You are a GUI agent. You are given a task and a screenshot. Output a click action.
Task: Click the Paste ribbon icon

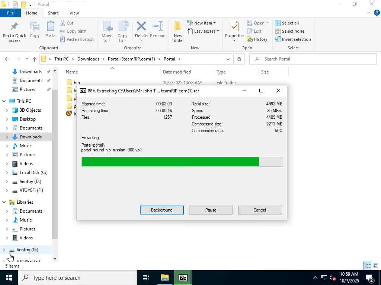tap(50, 26)
